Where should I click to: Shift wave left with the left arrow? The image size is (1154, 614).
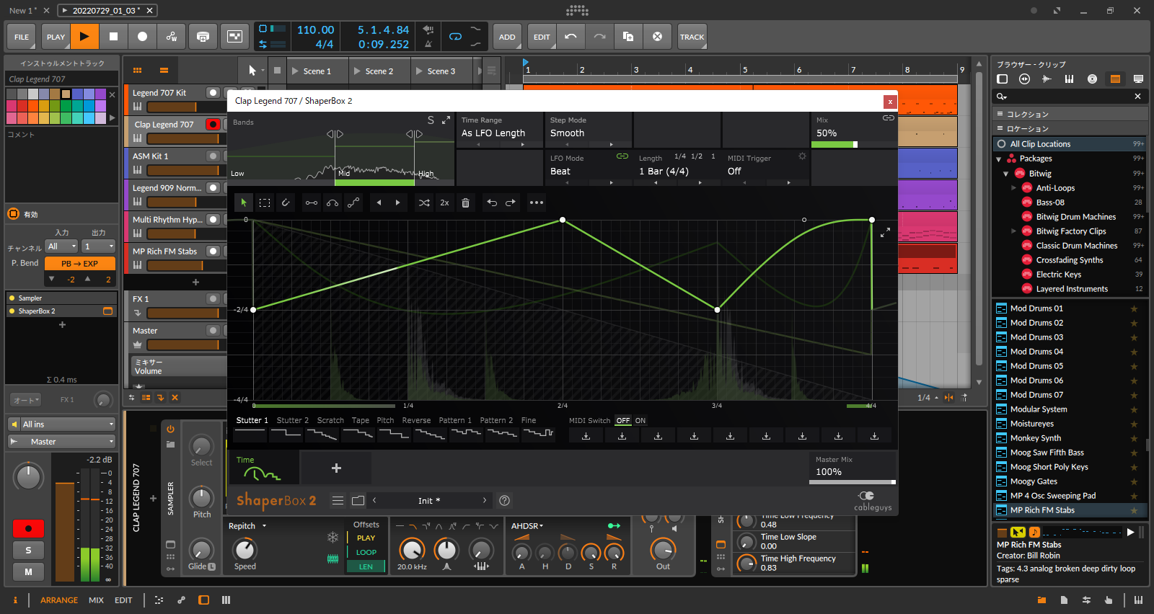click(x=379, y=203)
